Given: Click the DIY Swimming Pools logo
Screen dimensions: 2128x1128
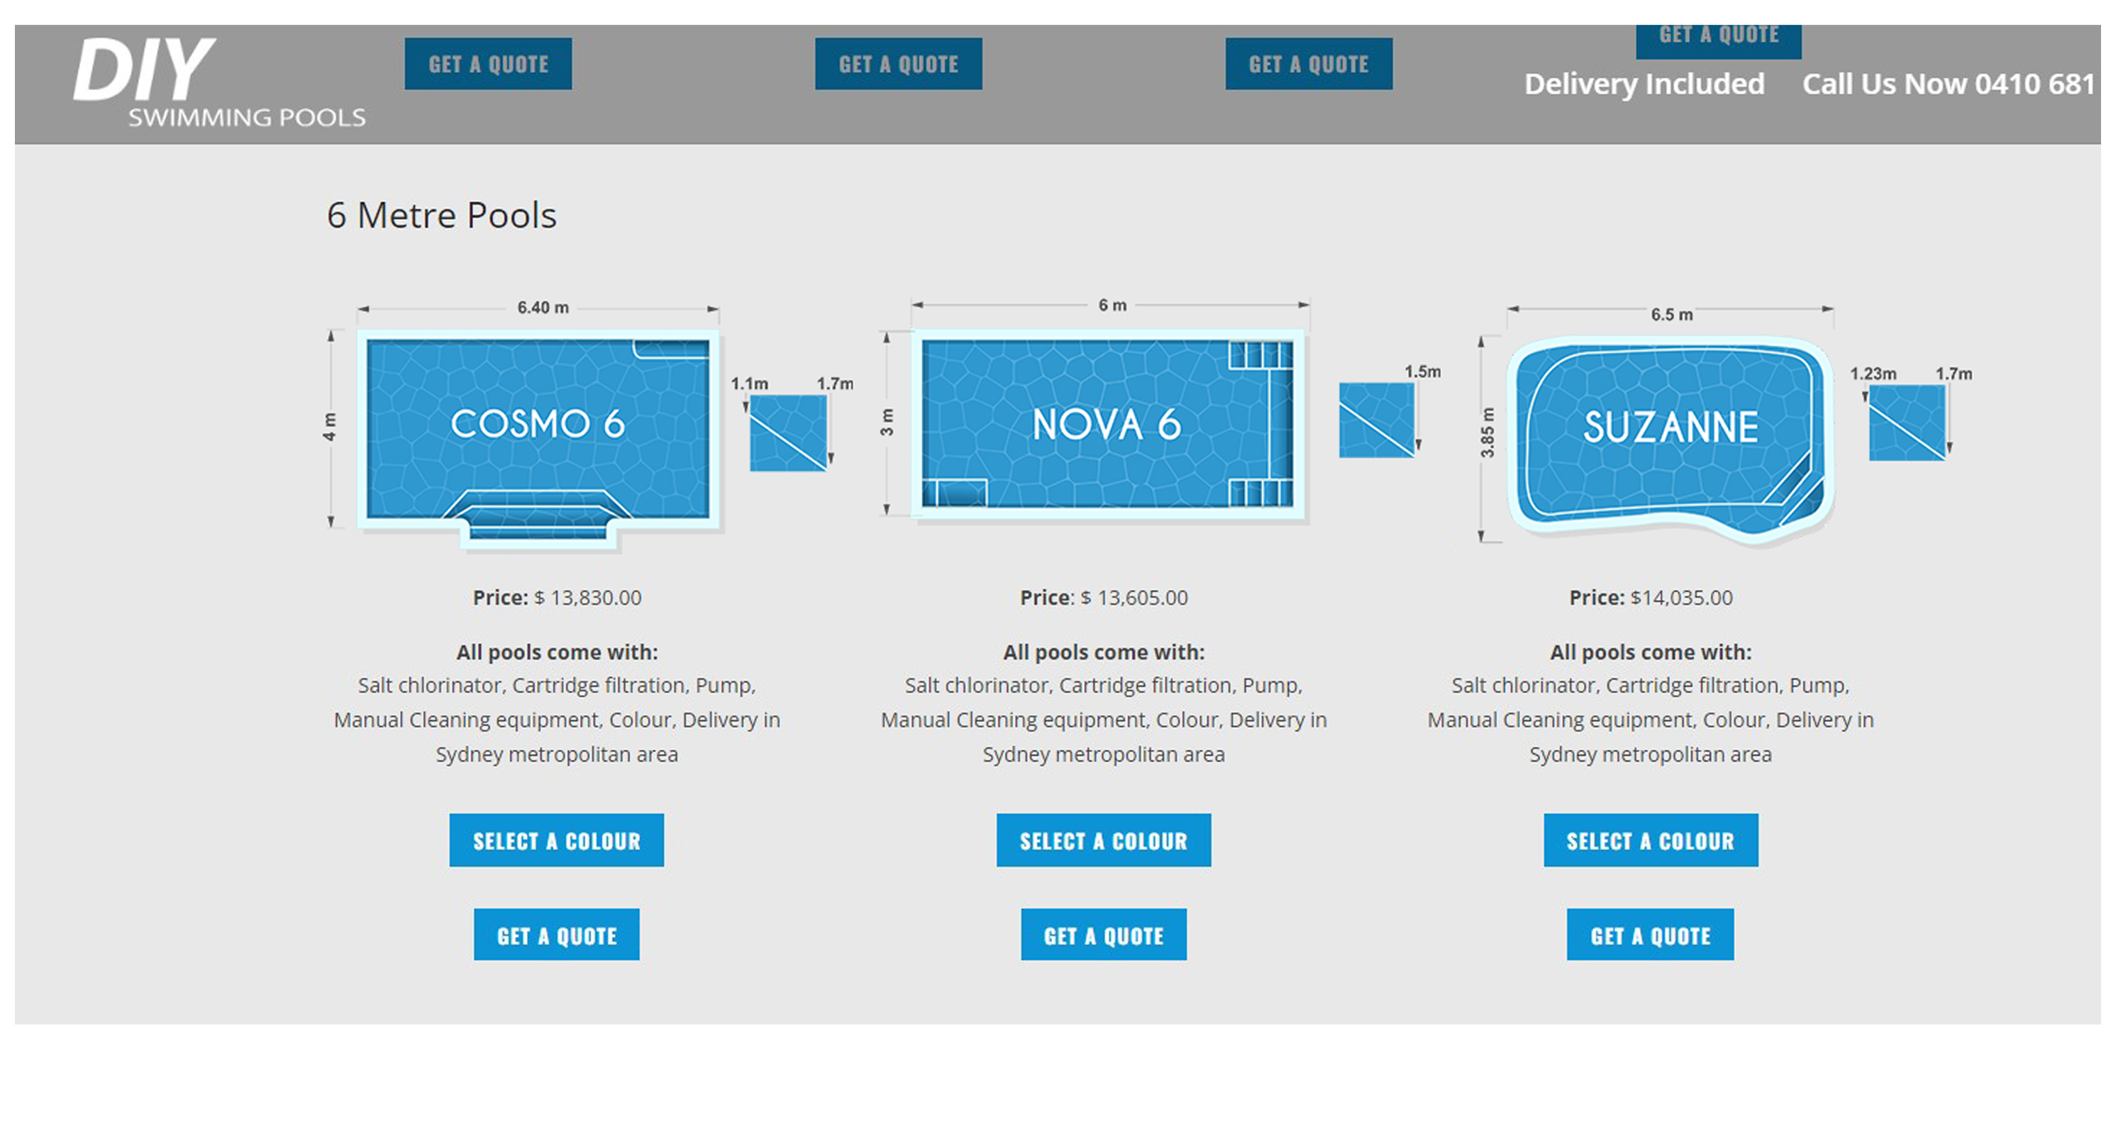Looking at the screenshot, I should 219,82.
